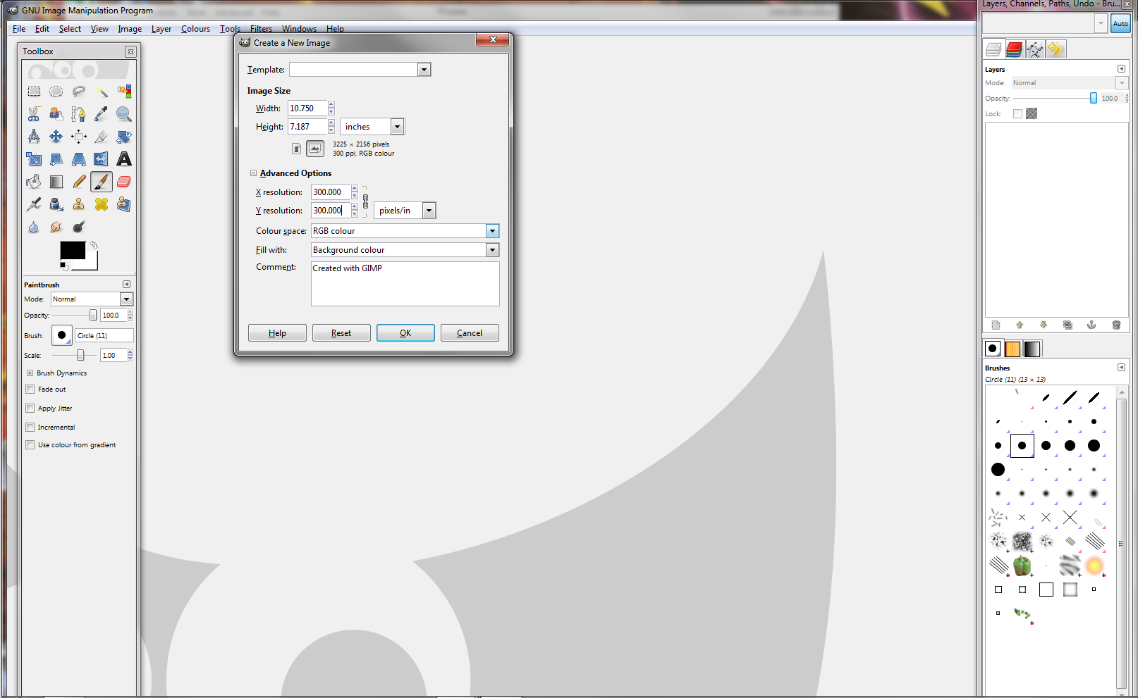Select the Rectangle Select tool
The image size is (1138, 698).
[x=34, y=92]
